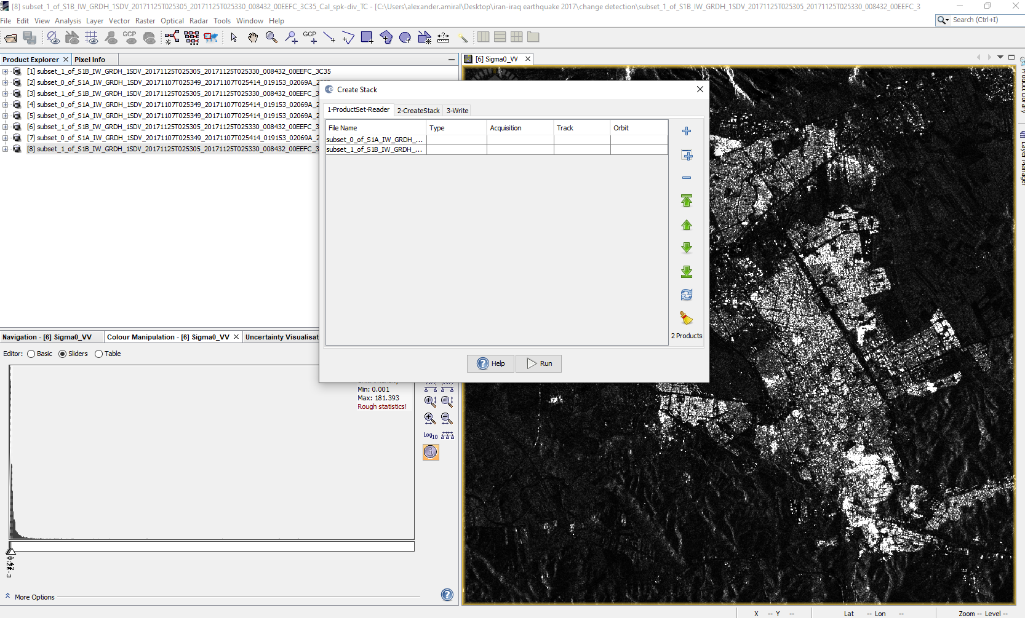Click the Add all opened products icon
The width and height of the screenshot is (1025, 618).
[687, 155]
